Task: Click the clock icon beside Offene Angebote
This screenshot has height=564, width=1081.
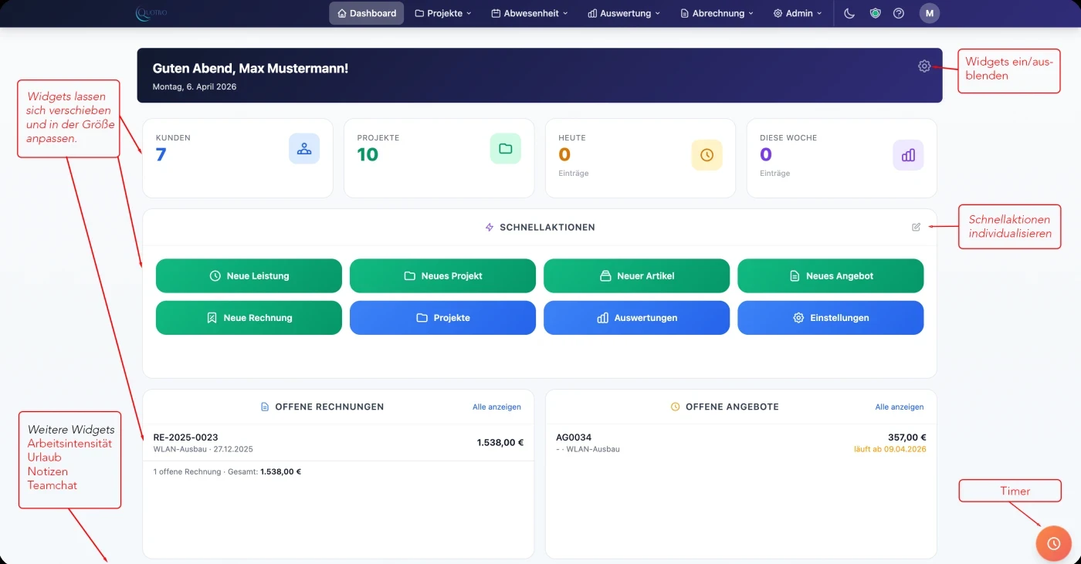Action: click(x=676, y=407)
